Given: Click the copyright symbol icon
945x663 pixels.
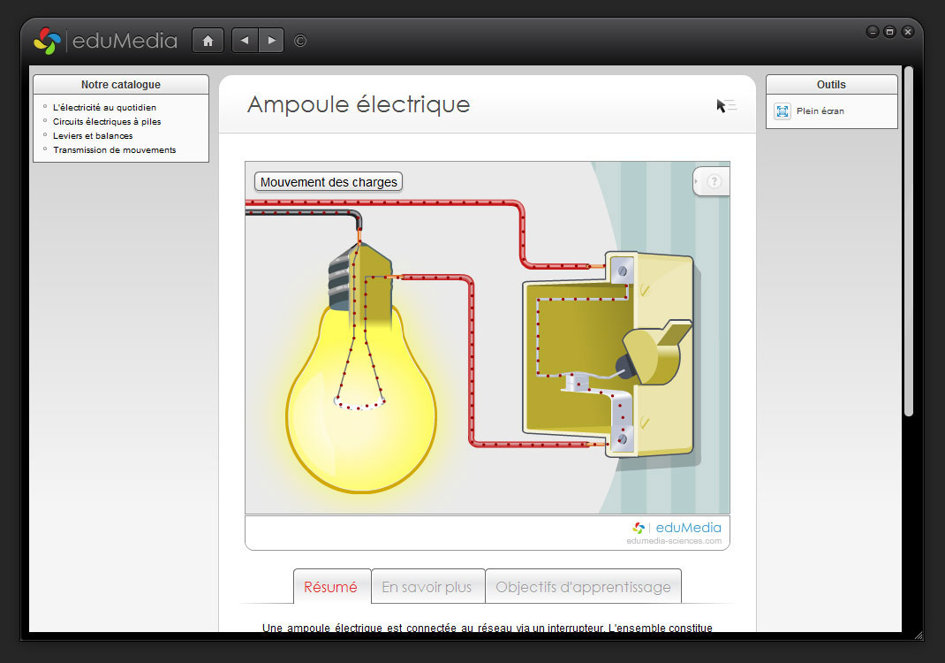Looking at the screenshot, I should pos(300,41).
